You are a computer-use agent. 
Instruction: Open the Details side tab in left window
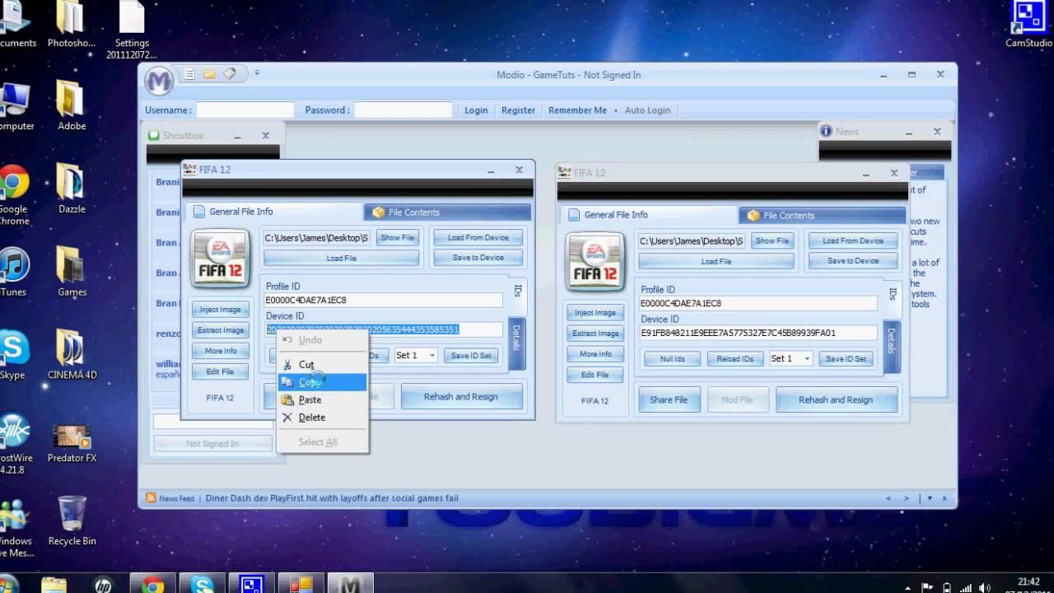coord(516,345)
